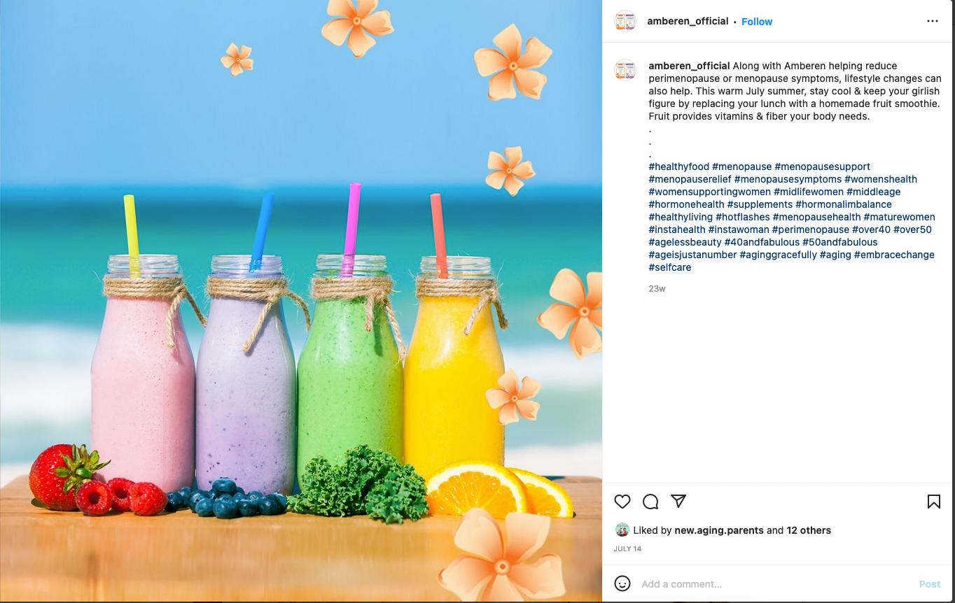Open comments via speech bubble icon

pos(650,502)
